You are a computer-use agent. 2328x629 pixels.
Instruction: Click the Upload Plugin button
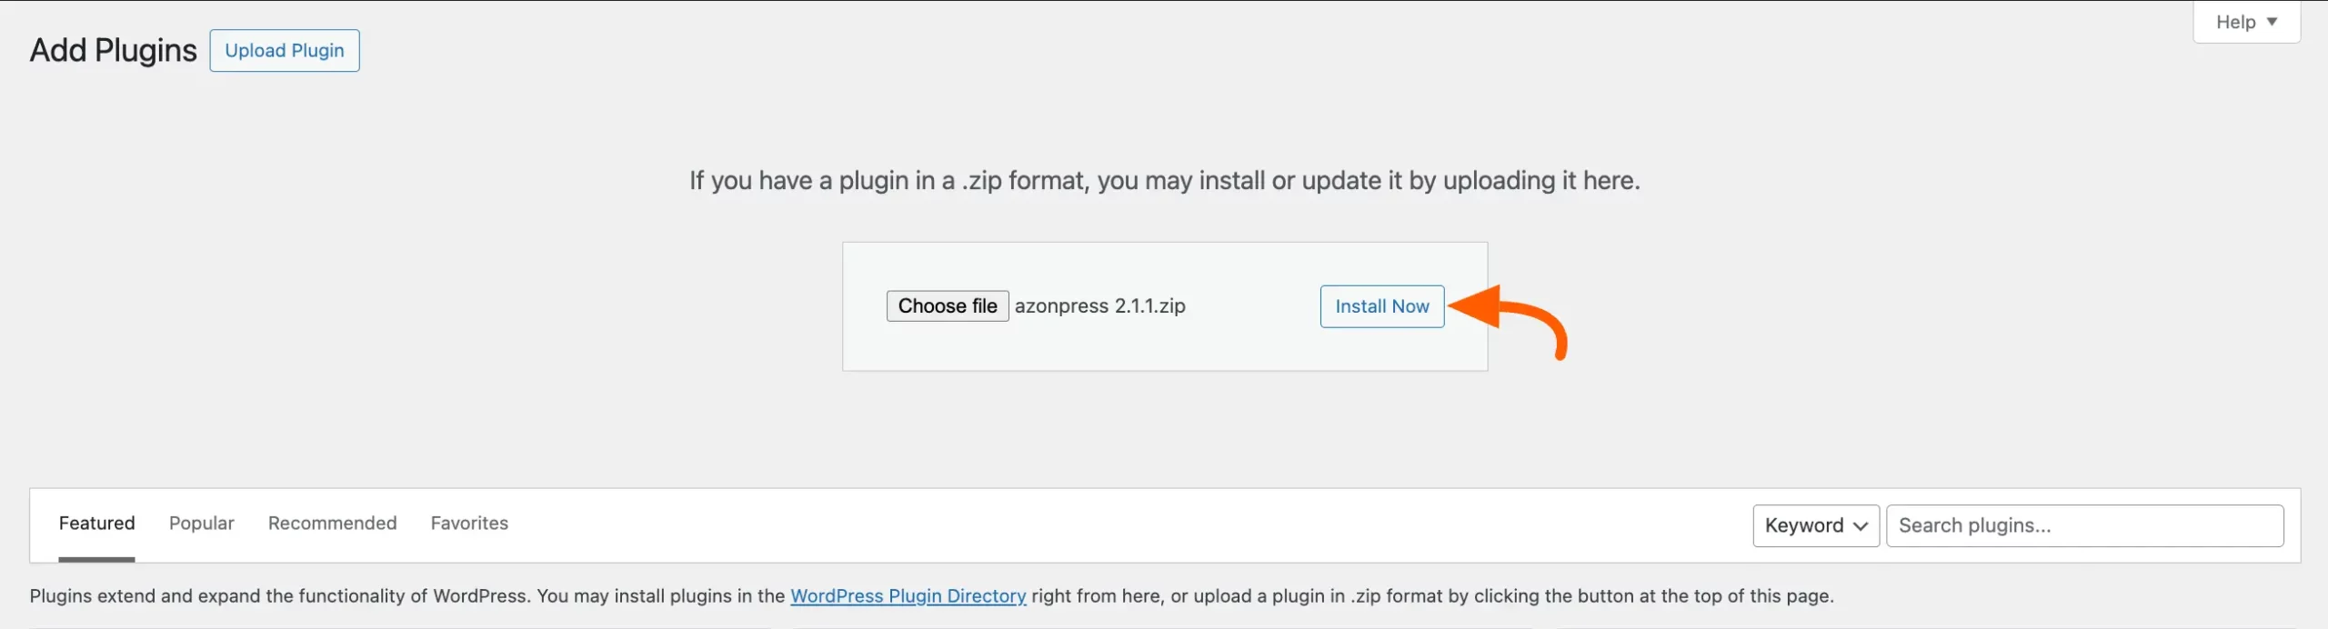tap(285, 50)
